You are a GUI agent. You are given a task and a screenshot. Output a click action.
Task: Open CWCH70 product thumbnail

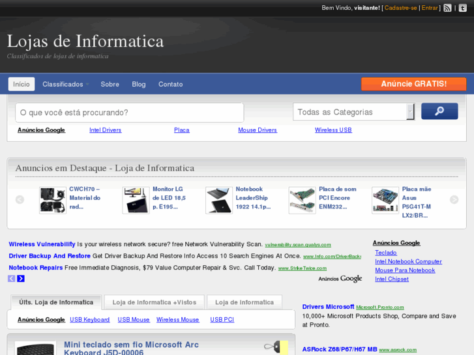[x=53, y=200]
